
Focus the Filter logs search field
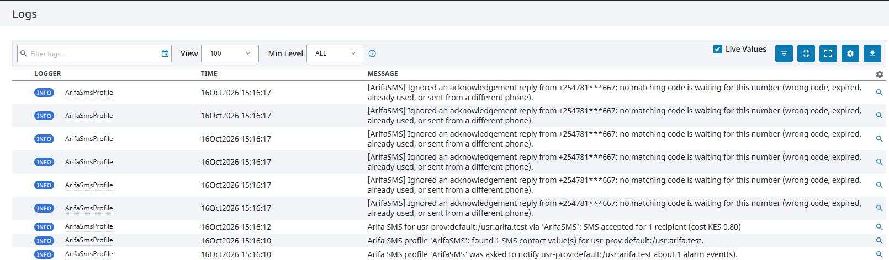94,53
